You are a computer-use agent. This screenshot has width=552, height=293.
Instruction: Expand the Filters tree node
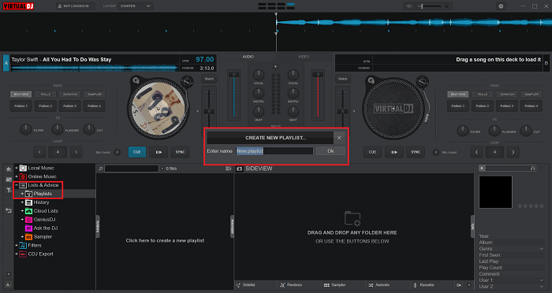pos(17,246)
